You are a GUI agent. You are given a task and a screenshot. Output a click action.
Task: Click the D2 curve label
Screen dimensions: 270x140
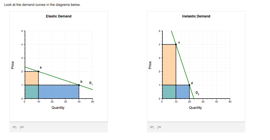tap(198, 93)
